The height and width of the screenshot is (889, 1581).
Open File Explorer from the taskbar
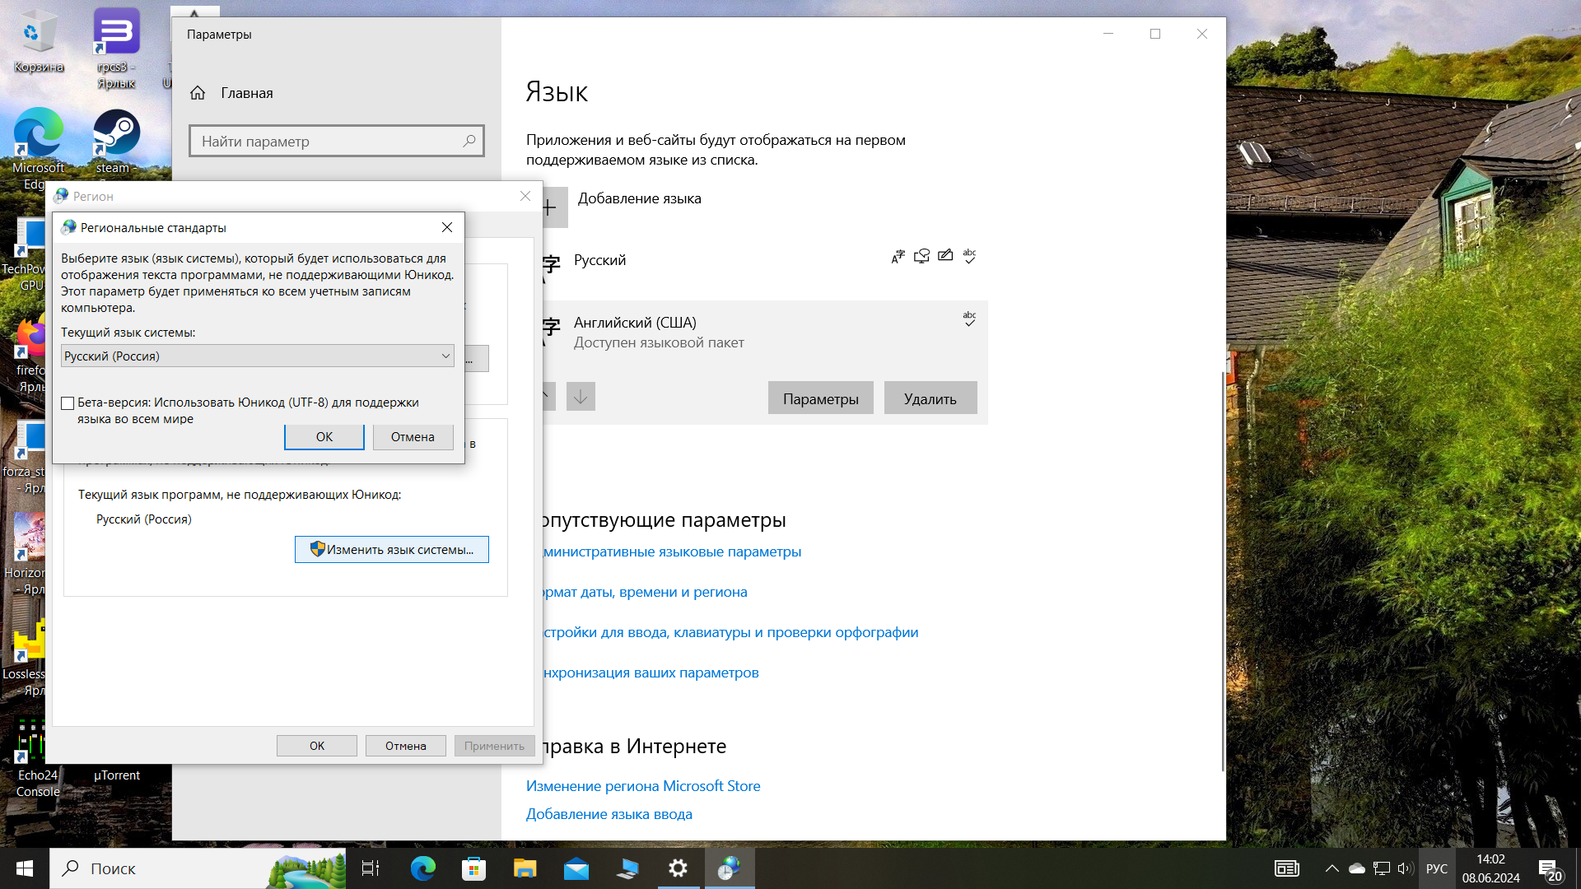tap(525, 868)
